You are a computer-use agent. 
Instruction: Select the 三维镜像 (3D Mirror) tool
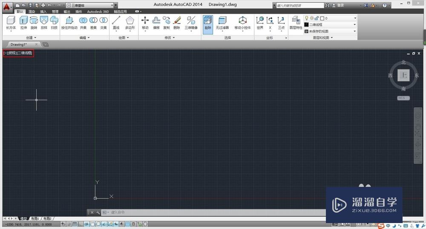tap(191, 23)
